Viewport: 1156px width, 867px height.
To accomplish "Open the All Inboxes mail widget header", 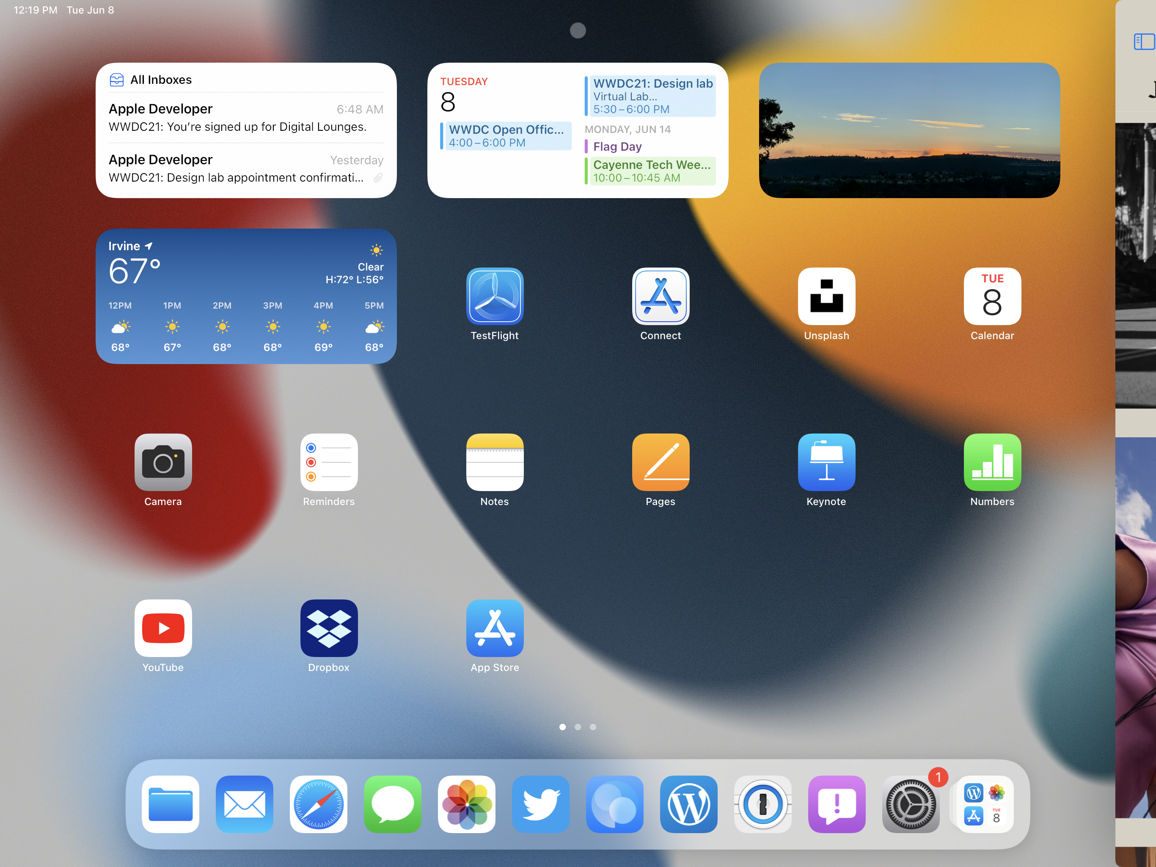I will point(151,80).
